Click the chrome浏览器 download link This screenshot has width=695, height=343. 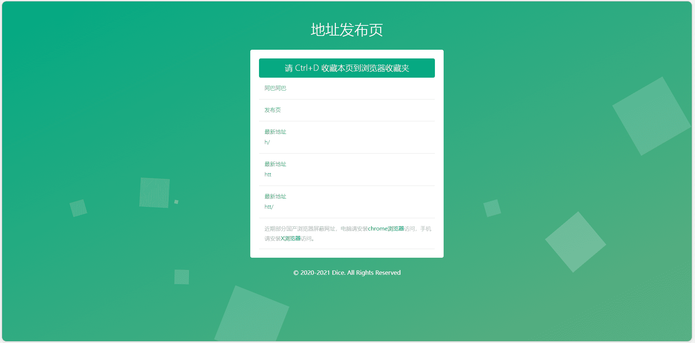point(386,229)
